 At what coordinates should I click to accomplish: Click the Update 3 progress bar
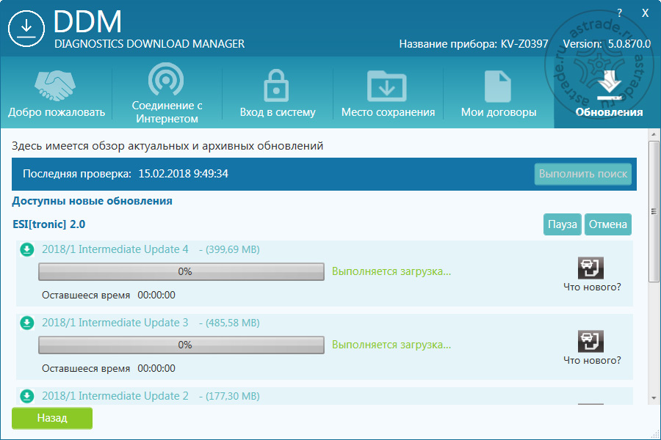click(x=181, y=345)
